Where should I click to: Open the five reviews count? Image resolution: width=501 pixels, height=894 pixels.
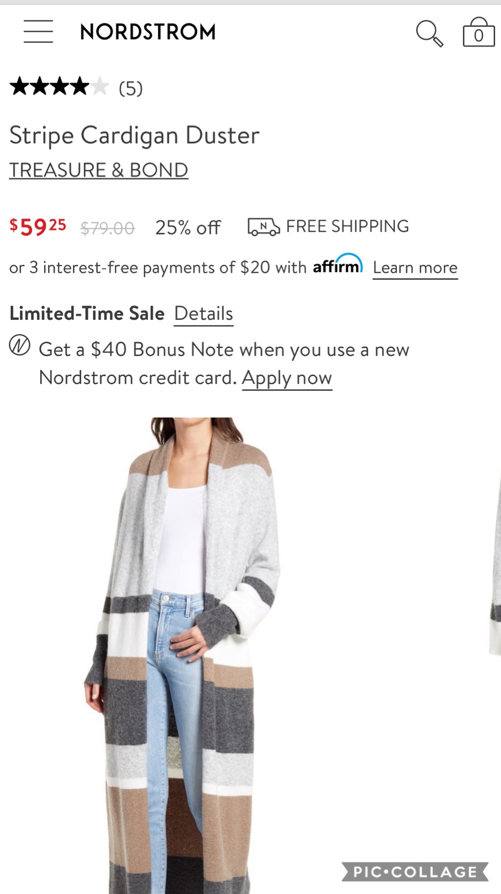(130, 88)
